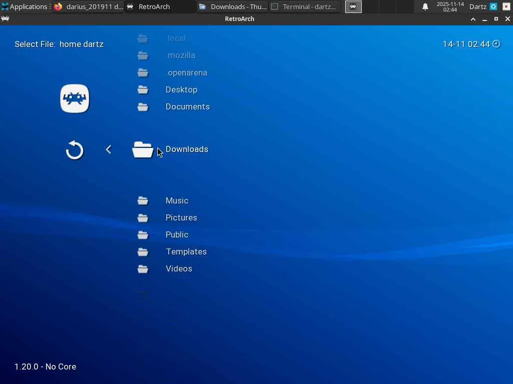
Task: Click the folder icon beside Public
Action: click(x=143, y=235)
